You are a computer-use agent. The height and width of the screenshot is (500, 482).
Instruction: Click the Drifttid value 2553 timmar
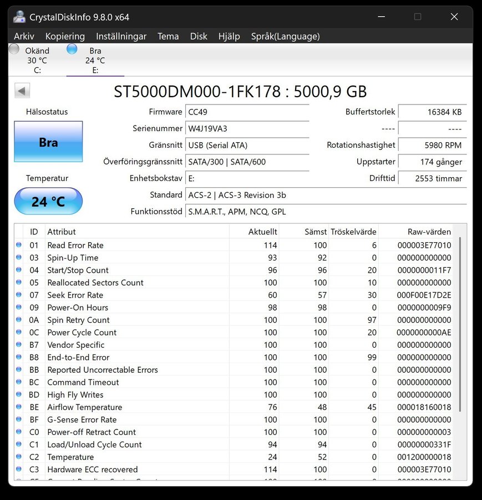tap(432, 178)
